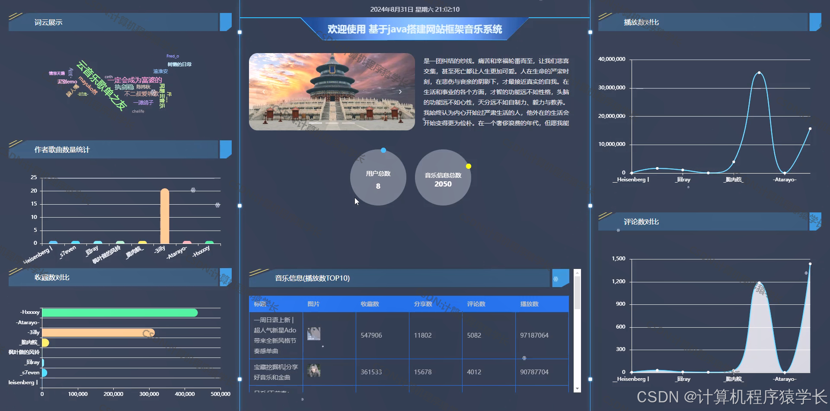Click the 评论数对比 panel title
The height and width of the screenshot is (411, 830).
641,222
